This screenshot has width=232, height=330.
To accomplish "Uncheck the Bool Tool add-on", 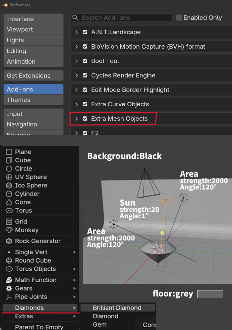I will point(85,61).
